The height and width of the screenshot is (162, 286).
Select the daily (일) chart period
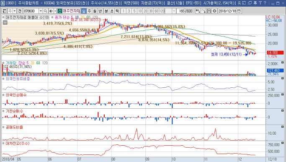[x=84, y=11]
